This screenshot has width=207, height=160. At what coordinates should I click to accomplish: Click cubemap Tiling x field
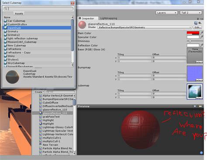click(135, 94)
